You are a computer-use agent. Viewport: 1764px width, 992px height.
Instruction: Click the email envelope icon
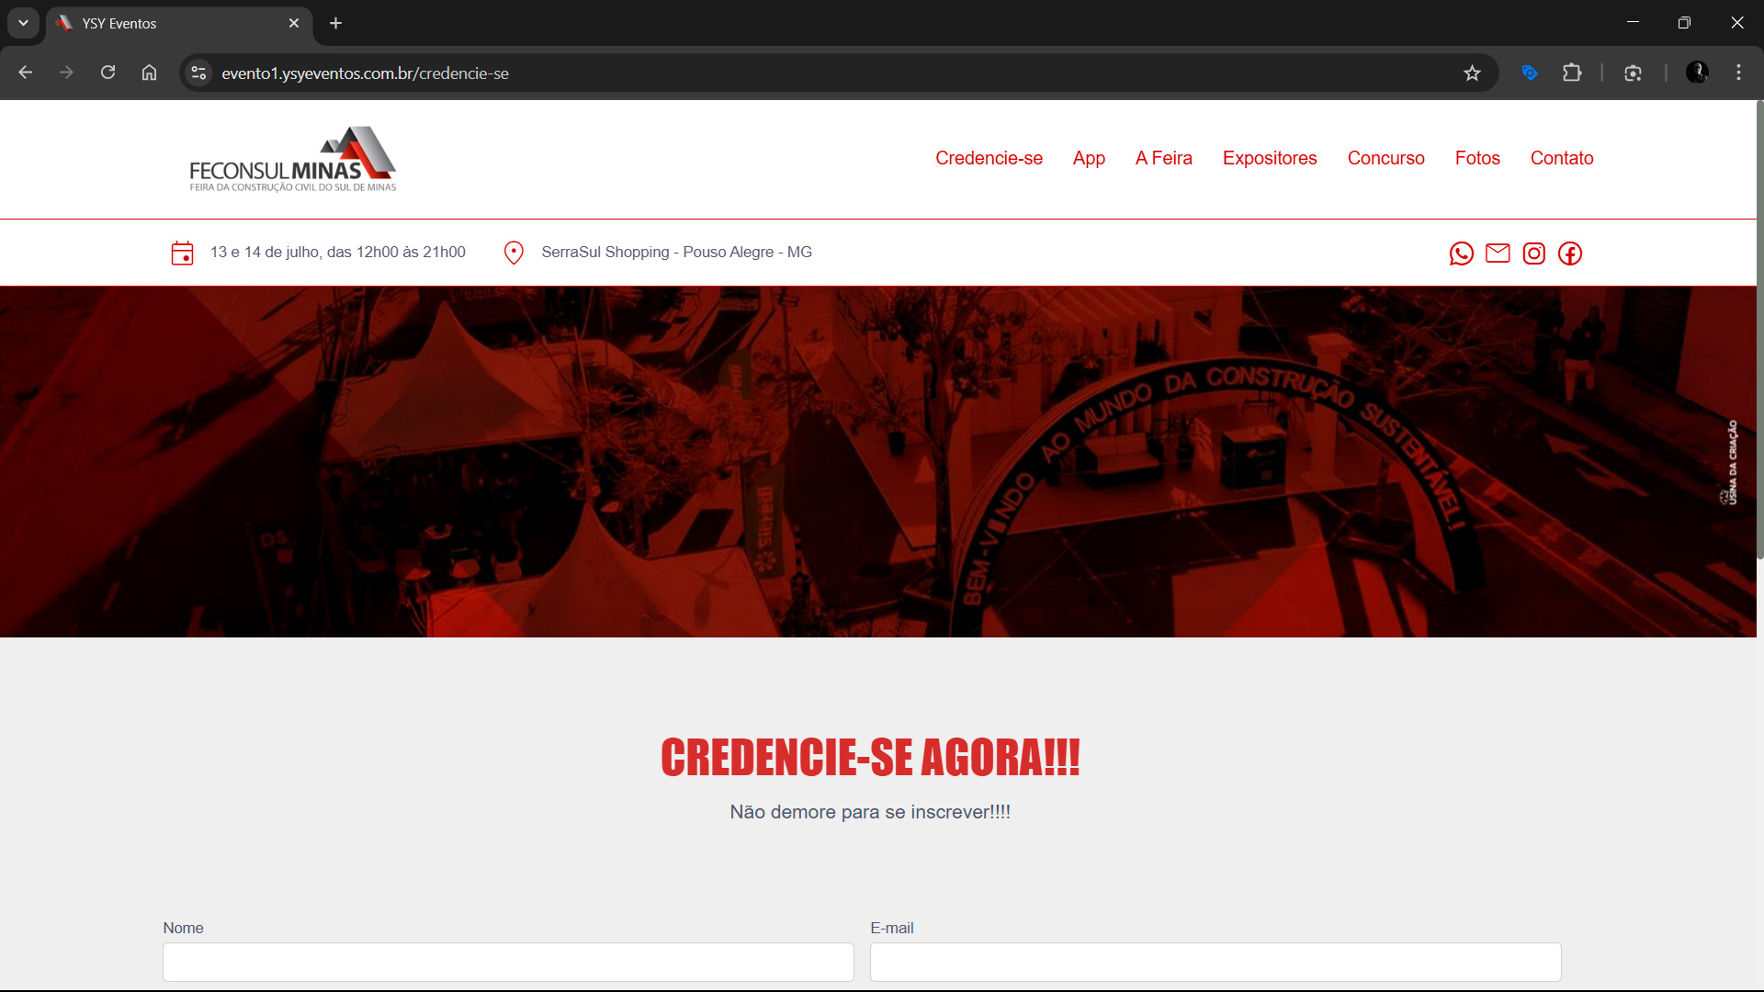click(x=1498, y=254)
